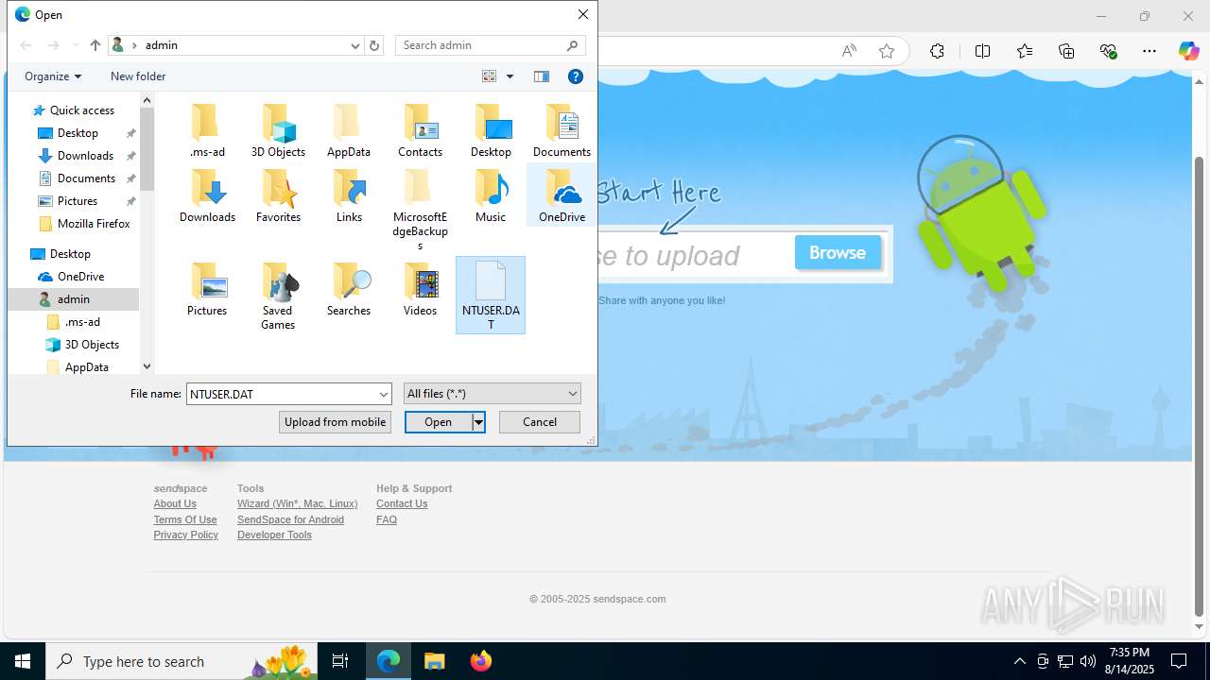Select the Favorites folder
The image size is (1210, 680).
(278, 196)
